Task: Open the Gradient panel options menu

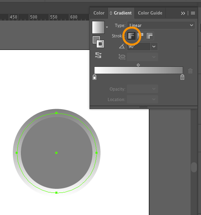Action: pyautogui.click(x=193, y=13)
